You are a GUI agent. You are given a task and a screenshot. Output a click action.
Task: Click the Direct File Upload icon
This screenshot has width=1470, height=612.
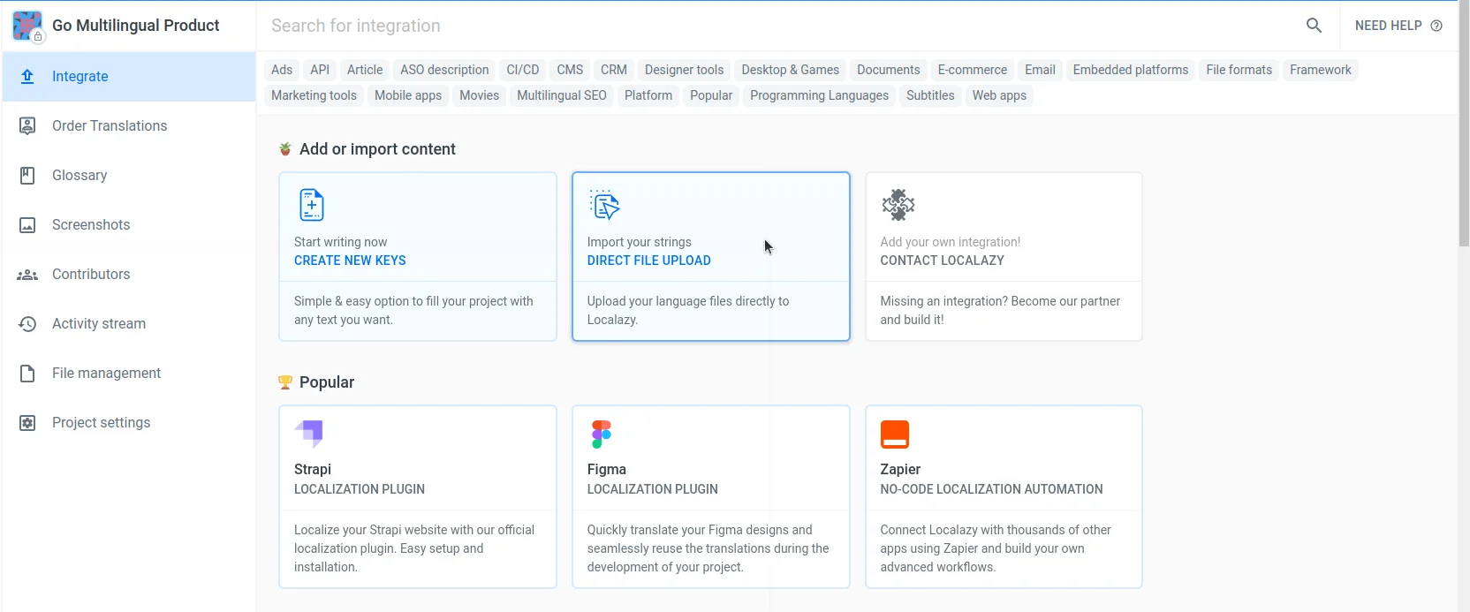[x=604, y=205]
